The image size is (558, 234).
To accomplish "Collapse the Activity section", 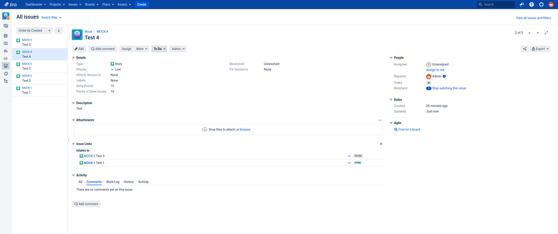I will [x=74, y=175].
